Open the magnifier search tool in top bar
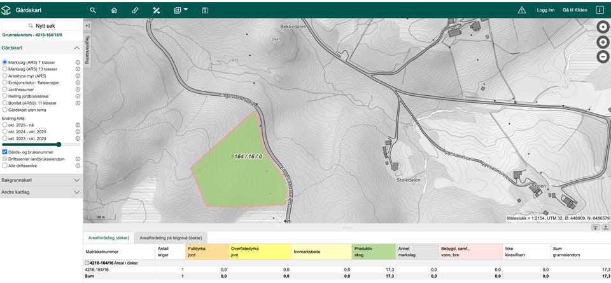611x283 pixels. pyautogui.click(x=93, y=11)
